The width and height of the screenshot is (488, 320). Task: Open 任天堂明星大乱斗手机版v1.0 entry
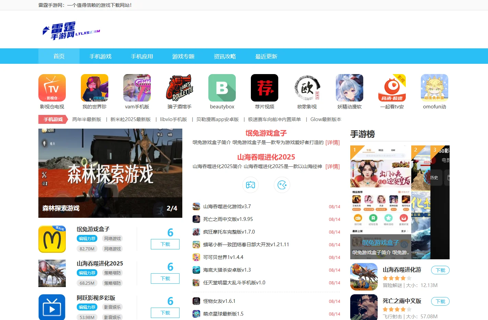click(x=234, y=283)
